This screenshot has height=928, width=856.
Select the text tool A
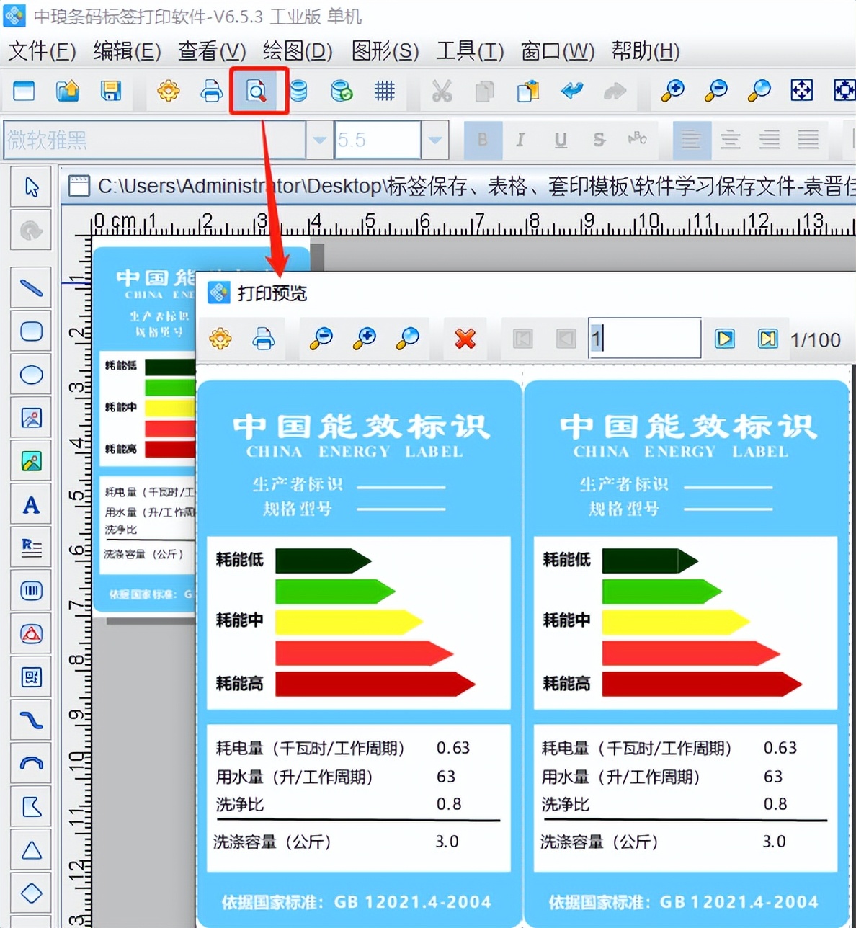(x=31, y=504)
